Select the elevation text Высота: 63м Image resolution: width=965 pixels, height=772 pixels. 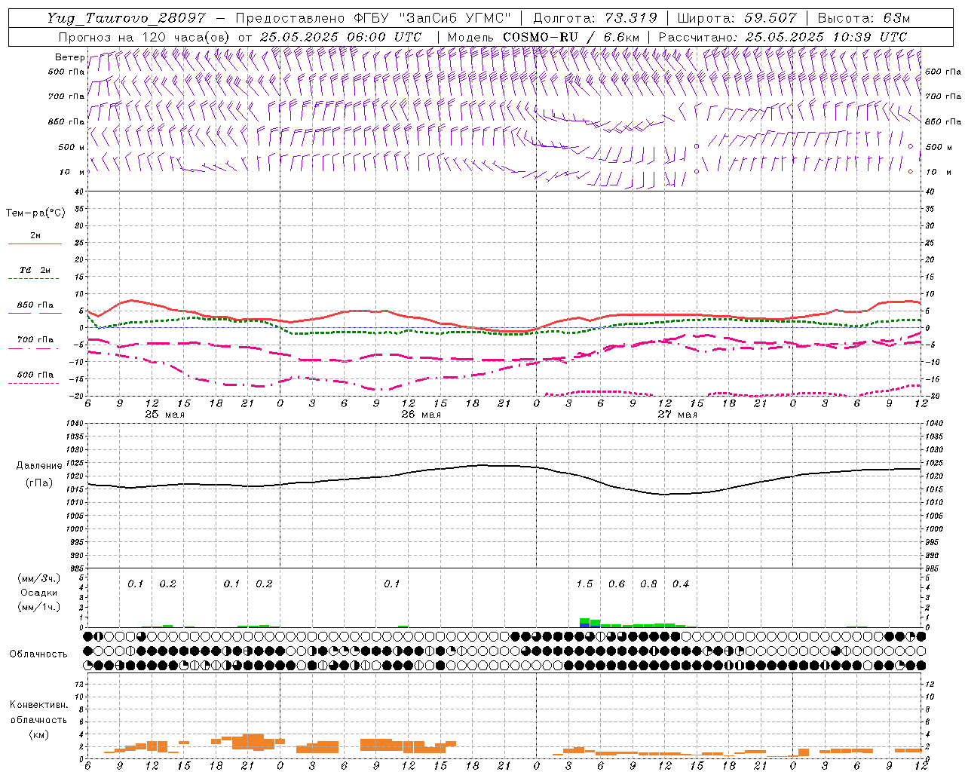click(x=864, y=18)
